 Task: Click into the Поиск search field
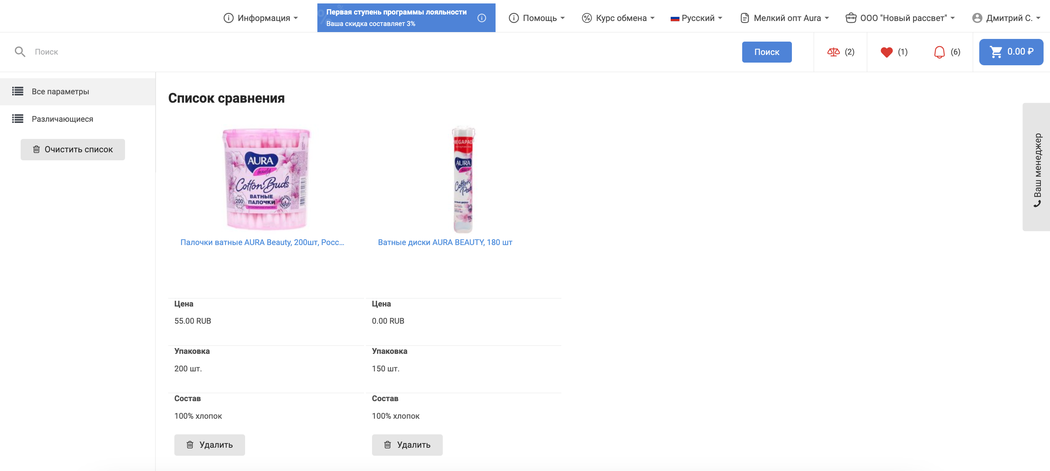[x=367, y=52]
